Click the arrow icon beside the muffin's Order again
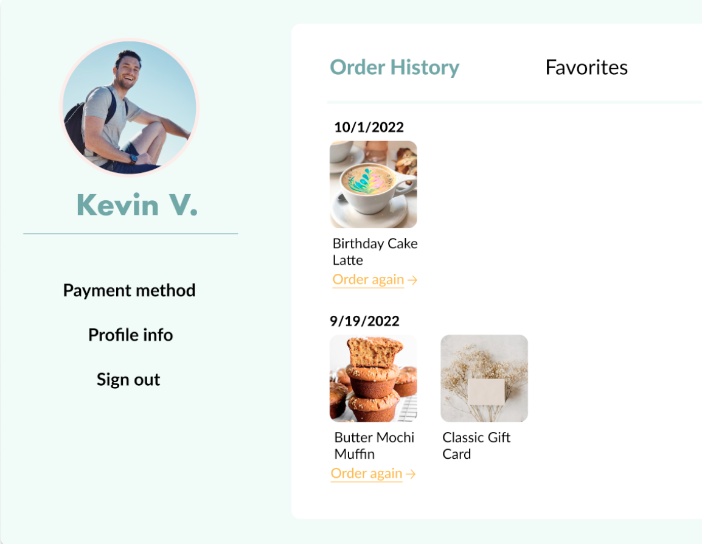Image resolution: width=702 pixels, height=544 pixels. point(411,474)
